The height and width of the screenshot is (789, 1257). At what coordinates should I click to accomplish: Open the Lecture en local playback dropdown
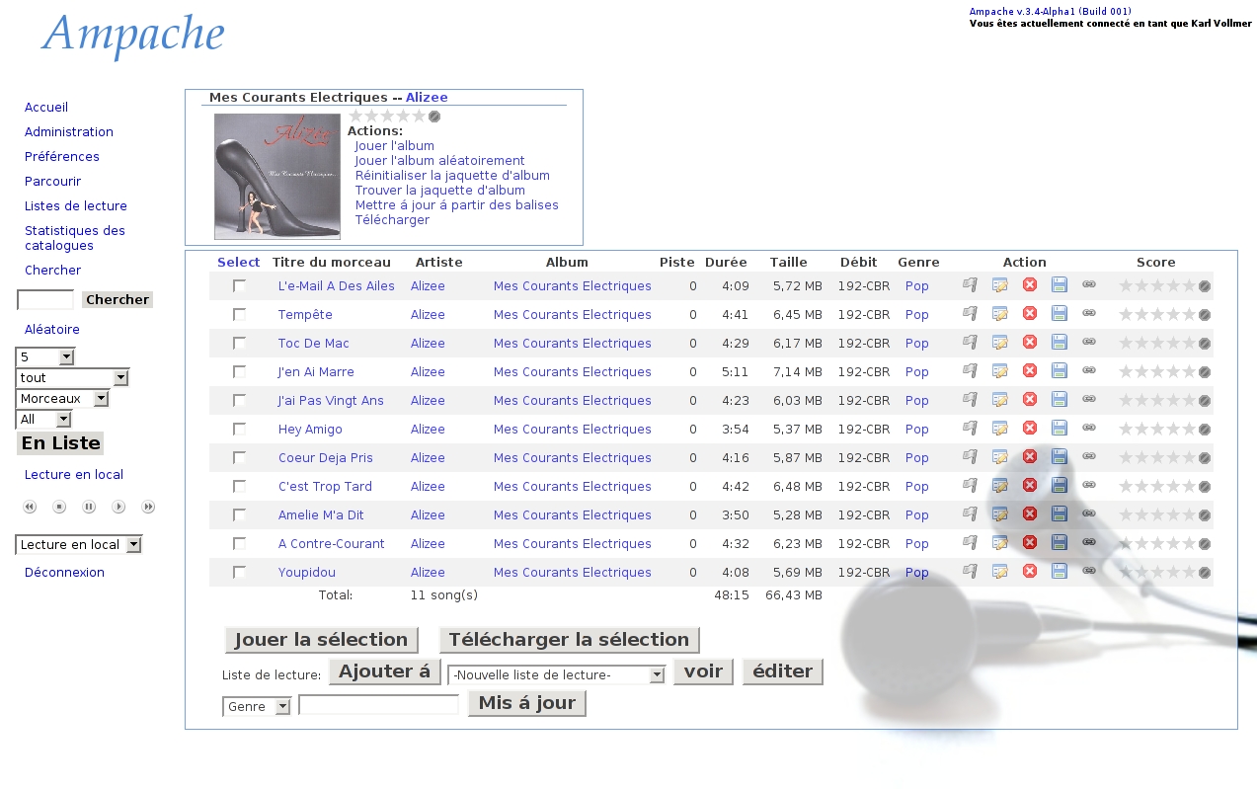pyautogui.click(x=79, y=544)
